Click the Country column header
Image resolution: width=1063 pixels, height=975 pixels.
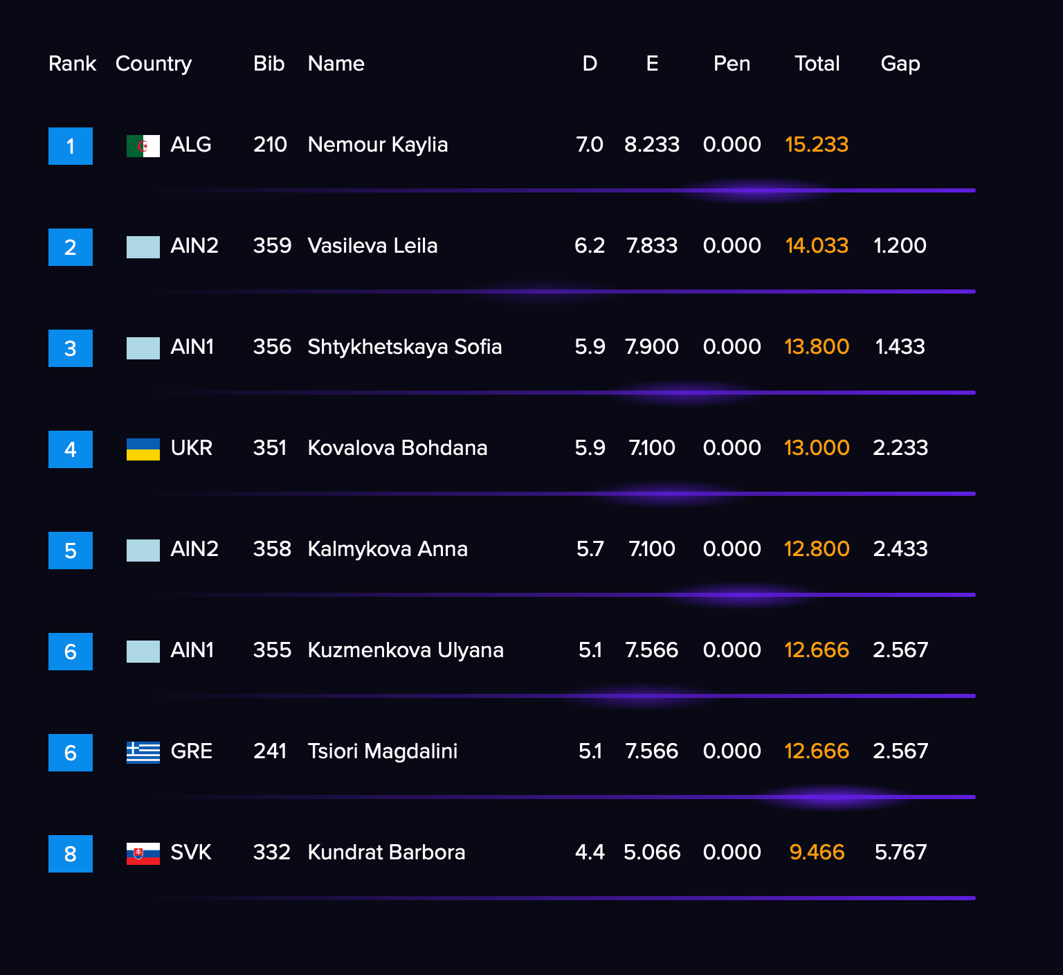pos(153,64)
